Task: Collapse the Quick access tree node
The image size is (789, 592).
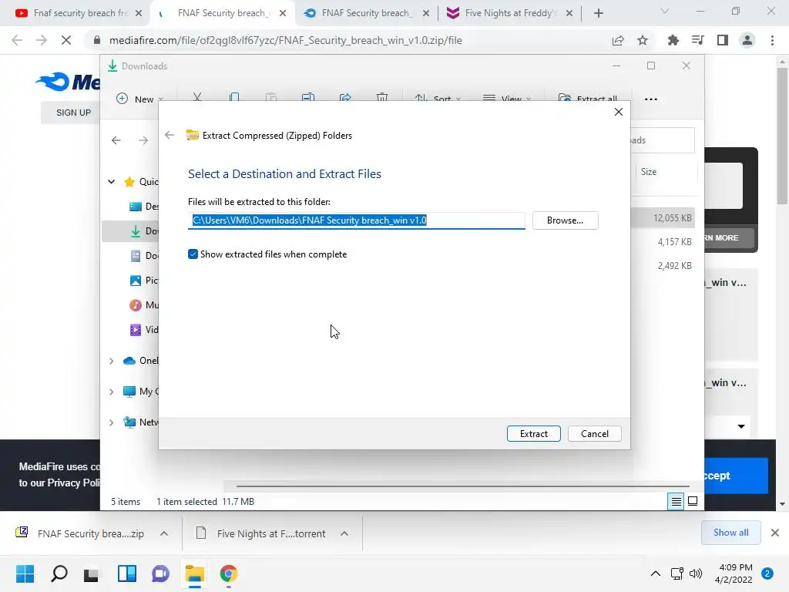Action: (111, 182)
